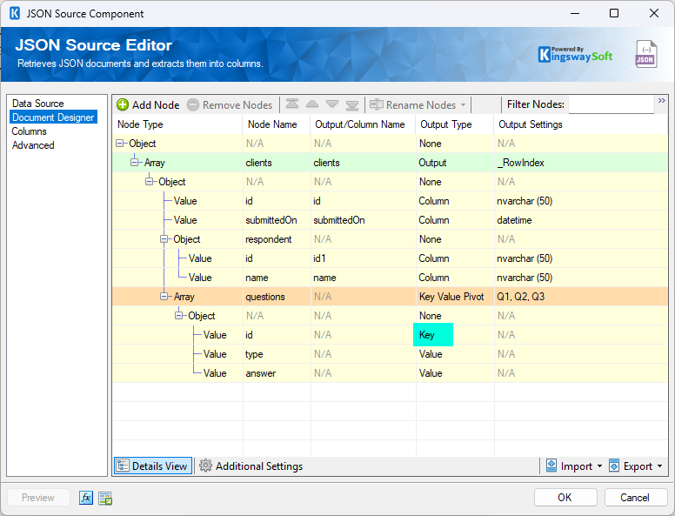The image size is (675, 516).
Task: Click the JSON document icon in header
Action: tap(645, 54)
